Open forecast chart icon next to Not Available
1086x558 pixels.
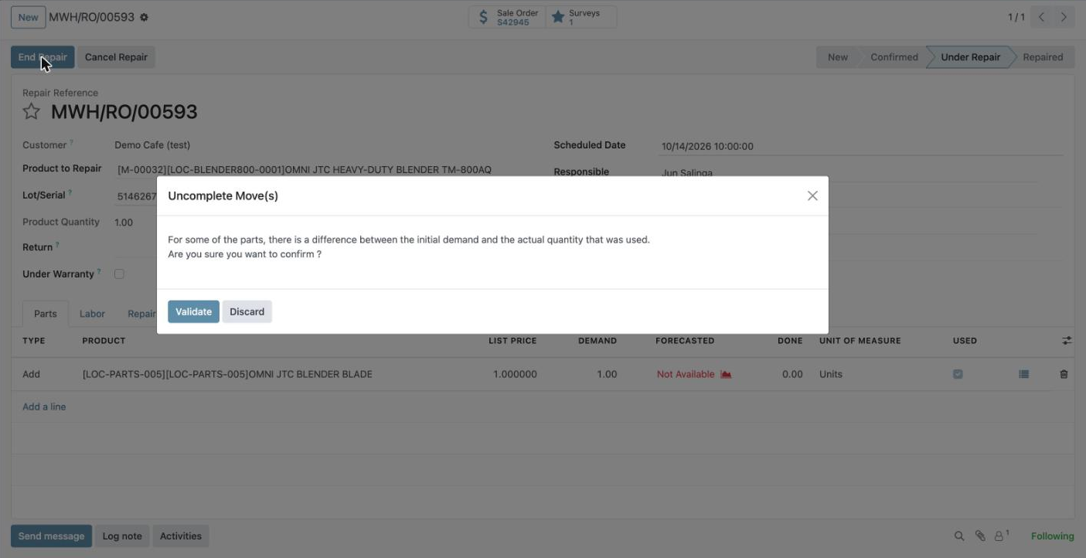(x=726, y=374)
